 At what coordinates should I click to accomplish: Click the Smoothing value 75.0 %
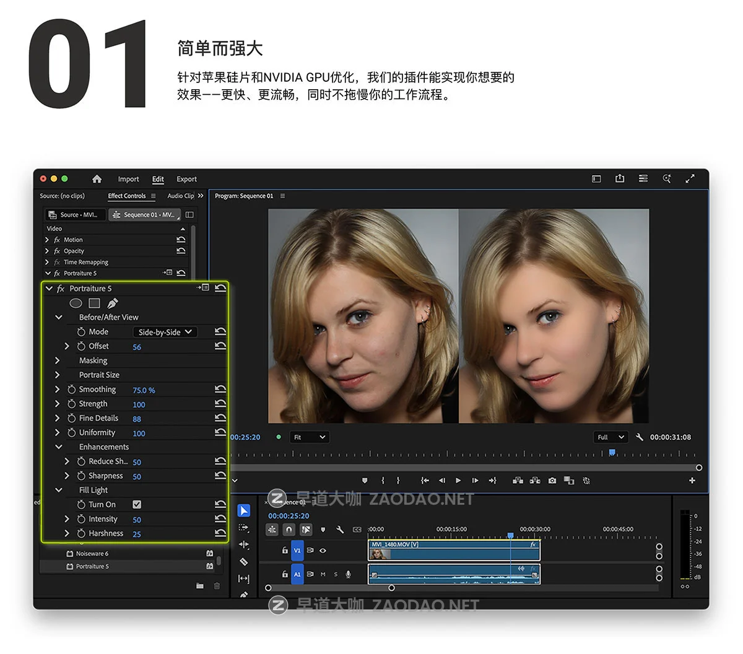tap(144, 390)
